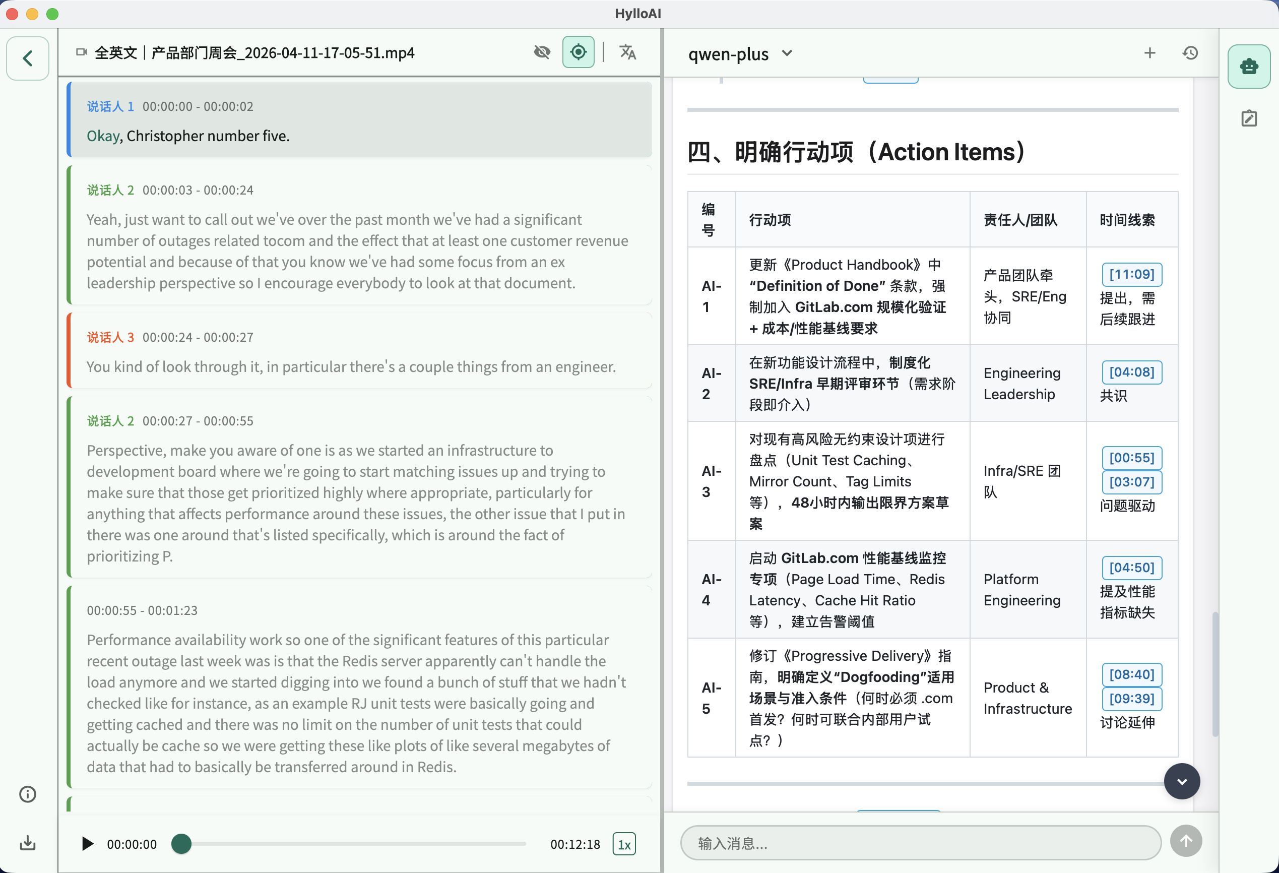Play the recording
Viewport: 1279px width, 873px height.
(x=87, y=844)
